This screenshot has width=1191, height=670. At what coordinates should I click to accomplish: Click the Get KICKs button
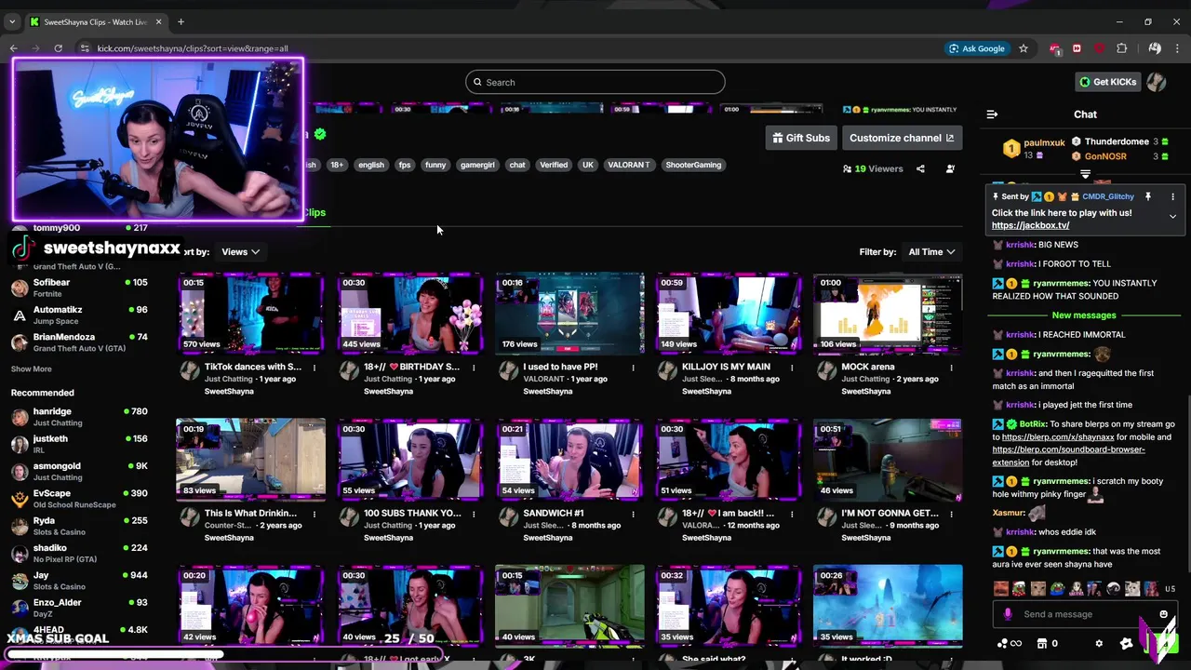click(x=1107, y=82)
